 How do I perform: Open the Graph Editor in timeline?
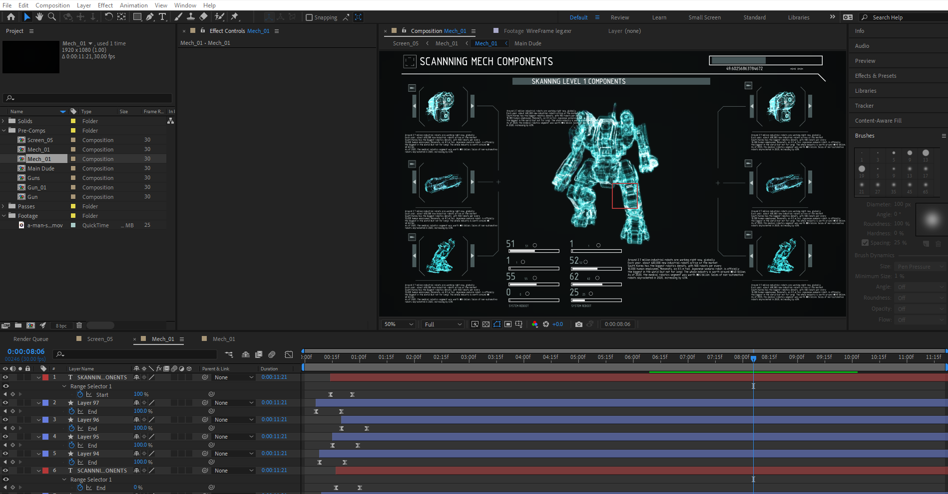coord(289,354)
